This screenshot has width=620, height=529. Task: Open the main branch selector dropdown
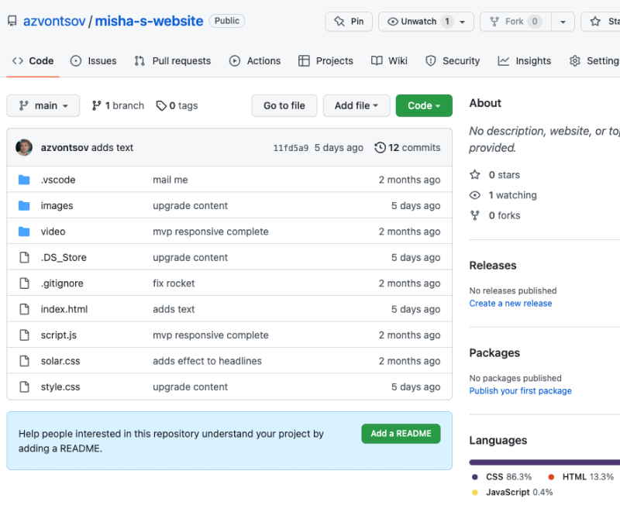[x=43, y=105]
